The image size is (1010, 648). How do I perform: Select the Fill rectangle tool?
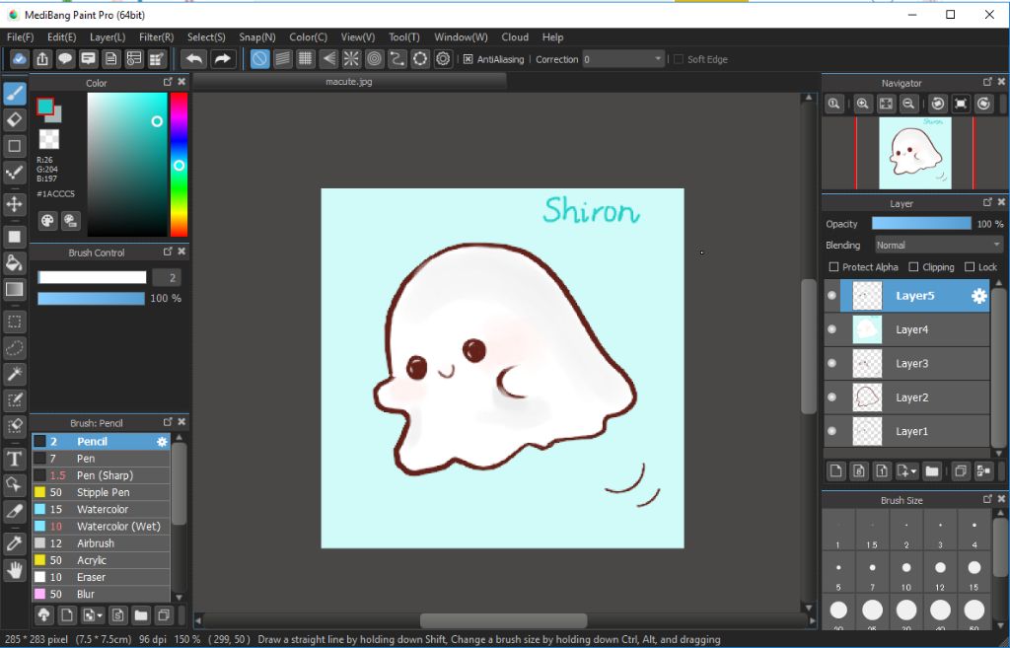15,237
